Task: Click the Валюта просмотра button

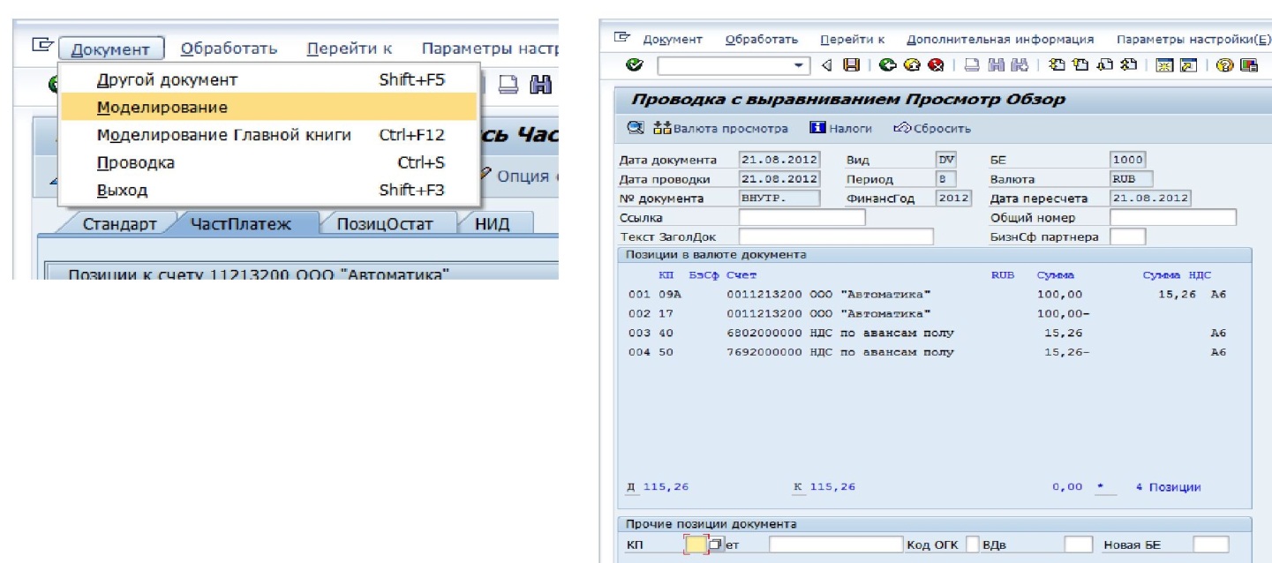Action: (720, 129)
